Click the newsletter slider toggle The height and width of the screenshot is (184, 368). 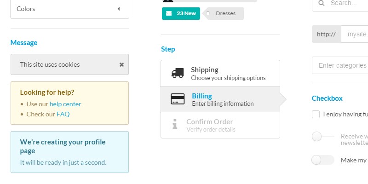click(322, 136)
